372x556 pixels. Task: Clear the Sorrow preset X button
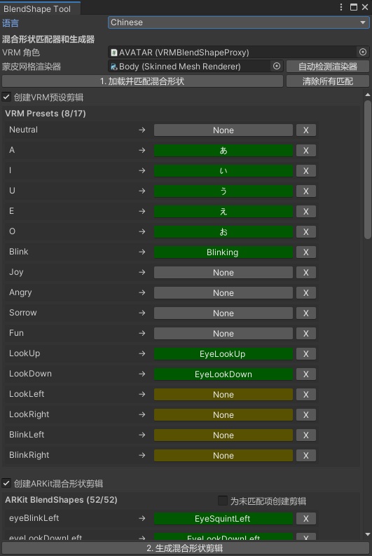pyautogui.click(x=305, y=313)
